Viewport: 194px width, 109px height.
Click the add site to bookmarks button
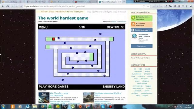142,18
